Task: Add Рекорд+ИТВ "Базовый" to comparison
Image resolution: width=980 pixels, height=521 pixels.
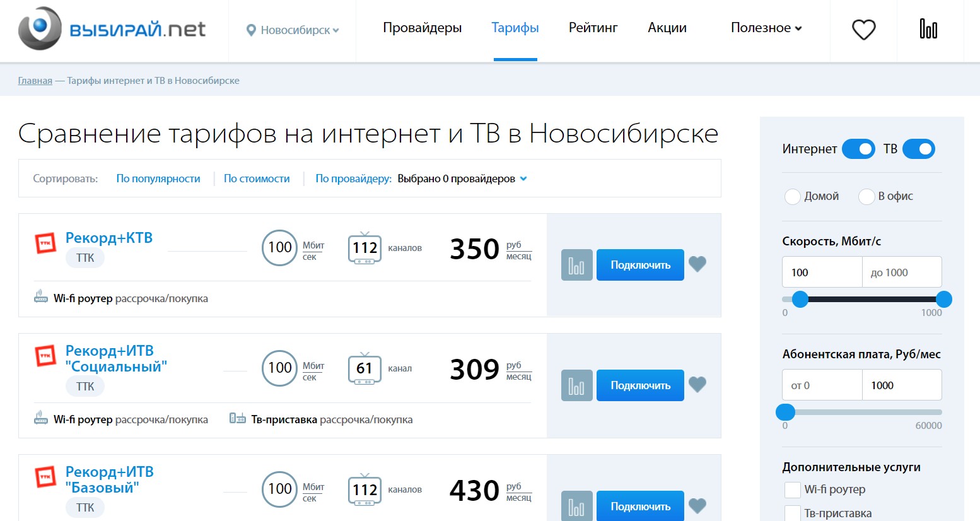Action: coord(576,506)
